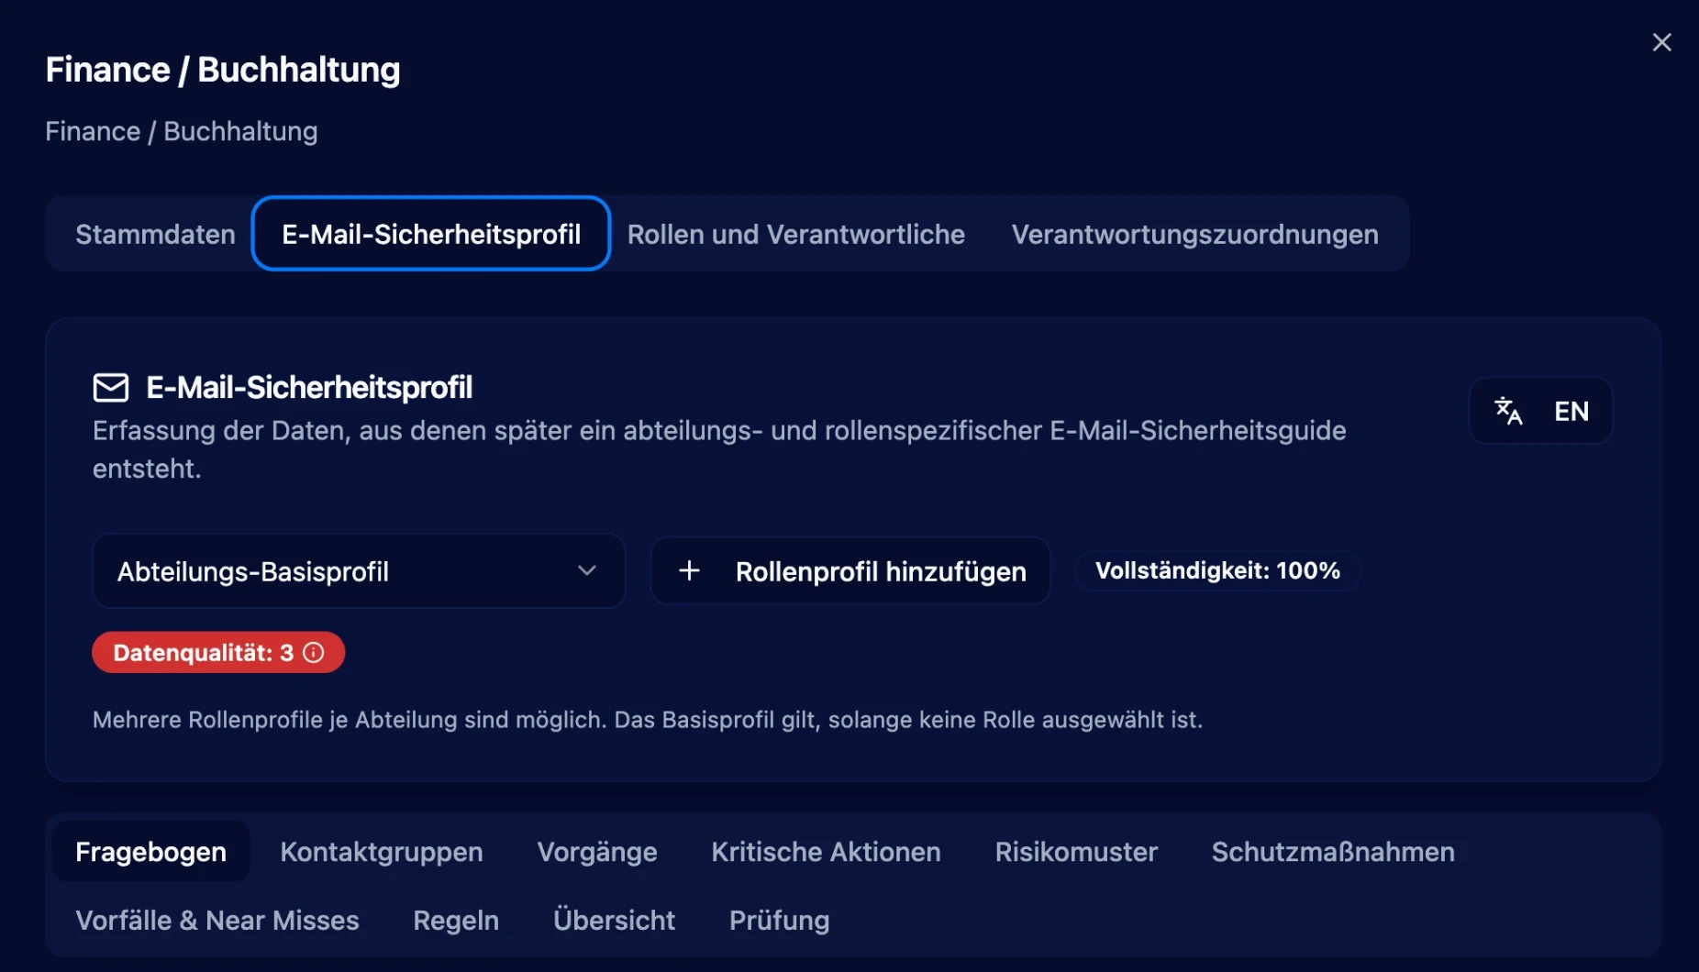The height and width of the screenshot is (972, 1699).
Task: Go to the Vorgänge sub-tab
Action: (597, 851)
